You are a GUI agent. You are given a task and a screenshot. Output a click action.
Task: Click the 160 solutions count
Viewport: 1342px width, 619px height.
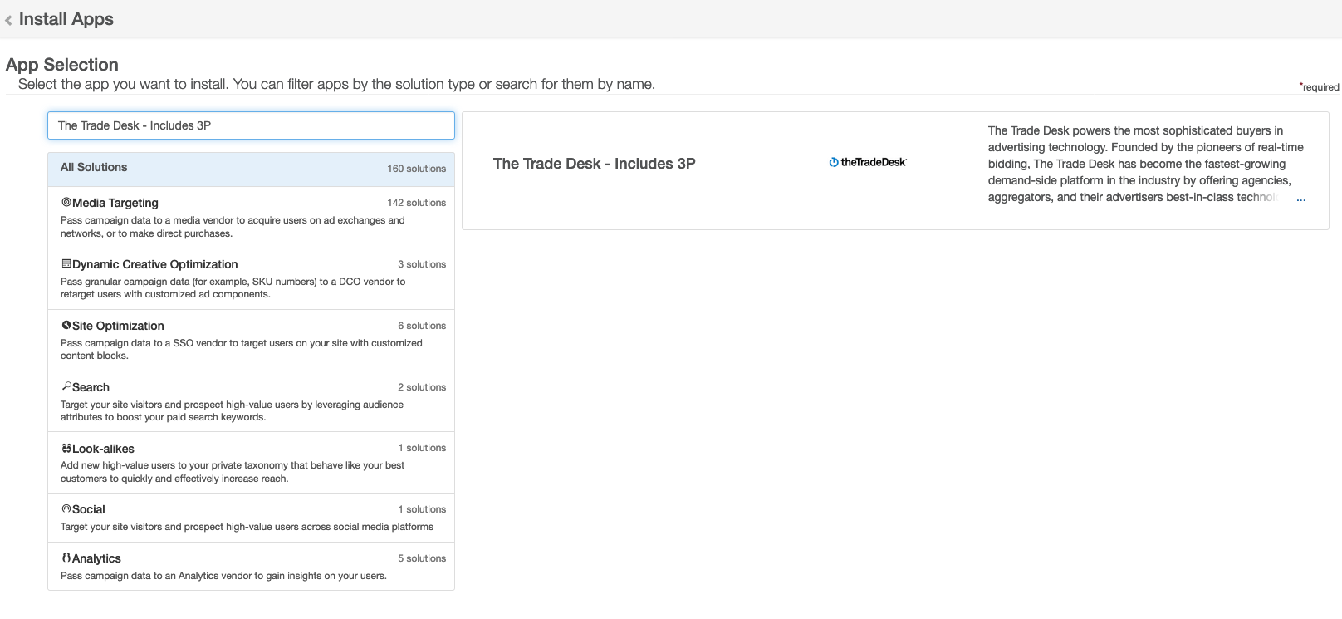coord(416,169)
